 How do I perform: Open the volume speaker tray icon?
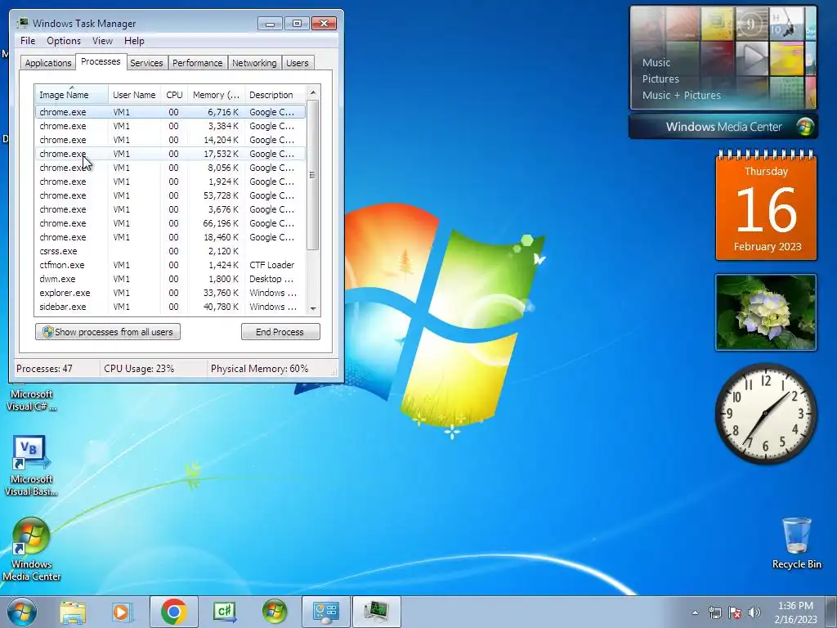[x=754, y=612]
